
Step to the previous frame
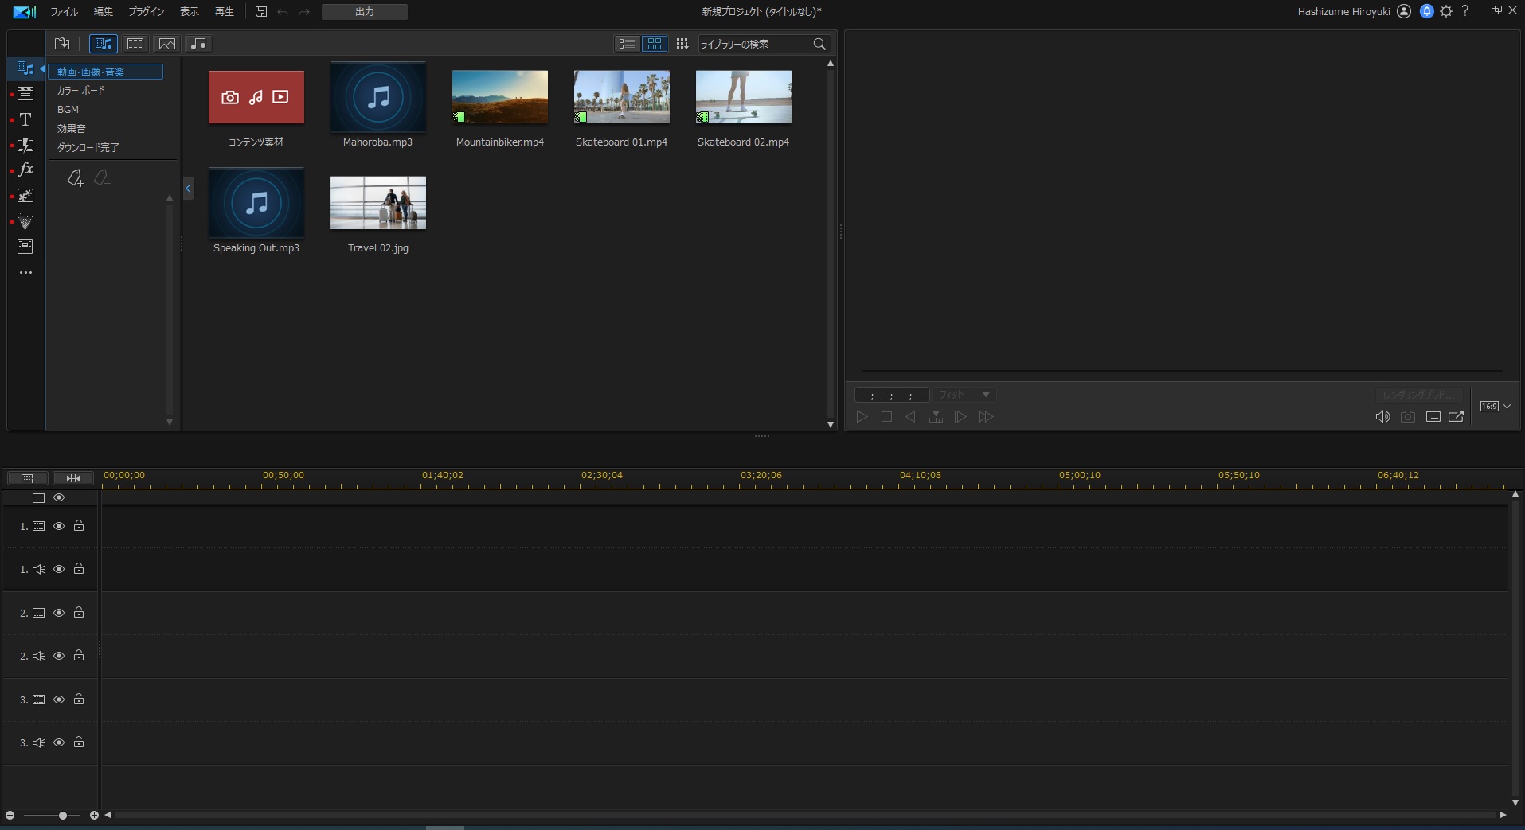[911, 417]
